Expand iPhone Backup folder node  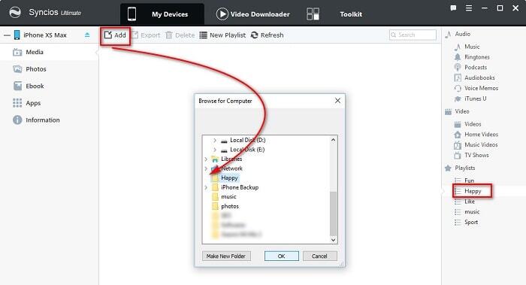206,187
